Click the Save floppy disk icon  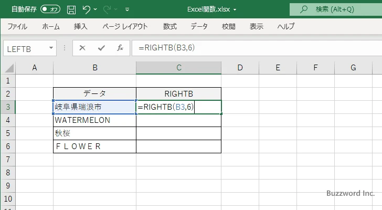coord(71,9)
